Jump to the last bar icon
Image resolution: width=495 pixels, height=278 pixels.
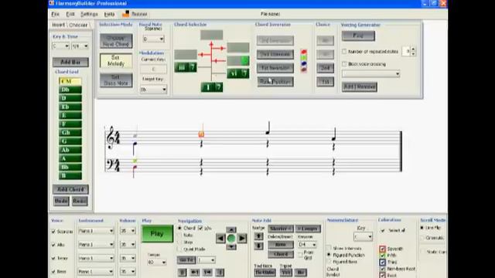click(x=220, y=273)
